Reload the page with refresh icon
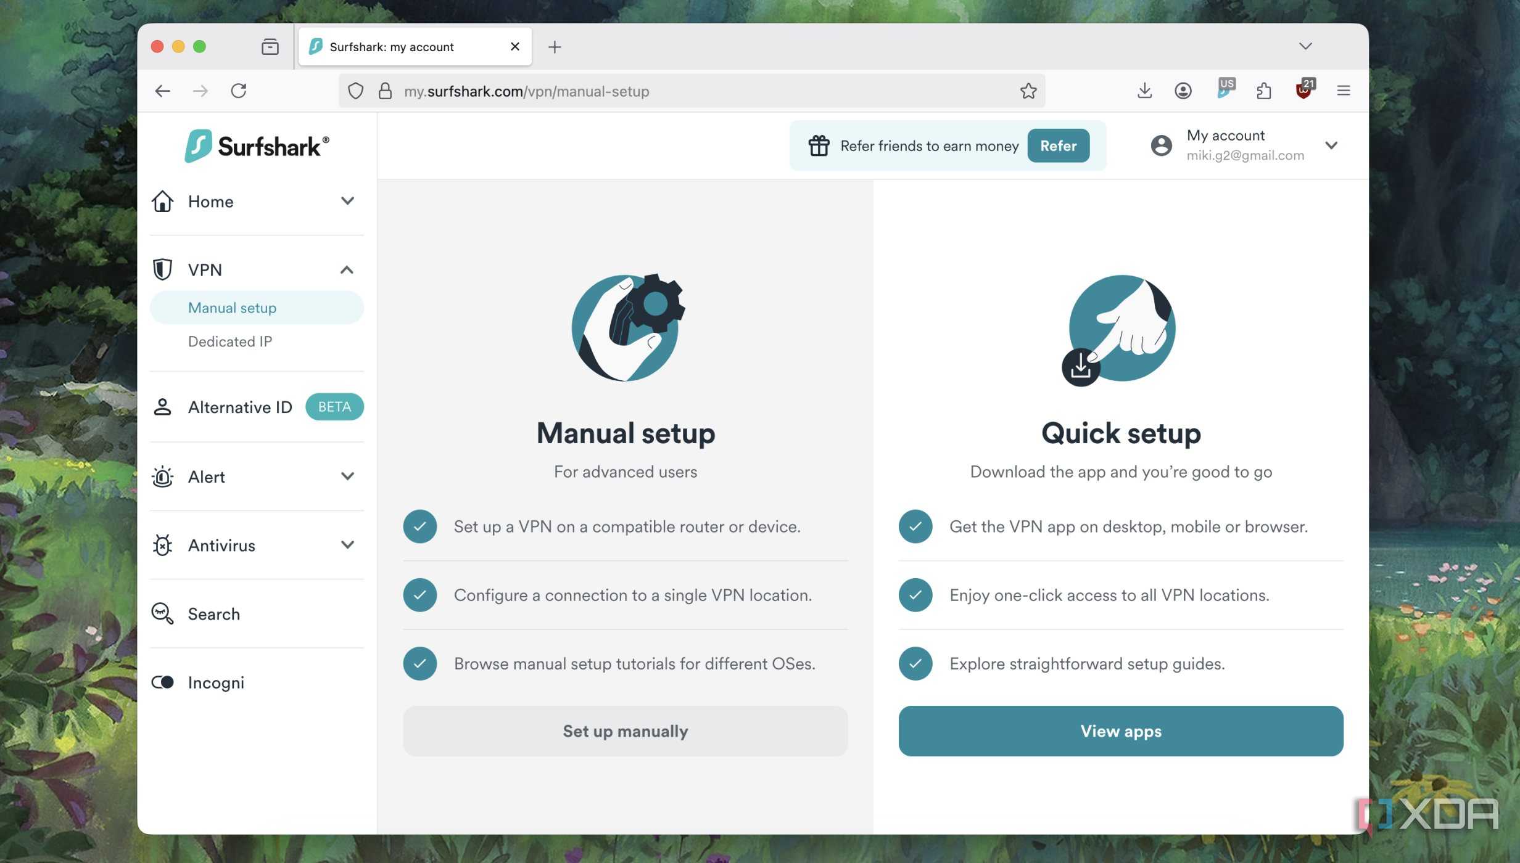The width and height of the screenshot is (1520, 863). coord(239,91)
